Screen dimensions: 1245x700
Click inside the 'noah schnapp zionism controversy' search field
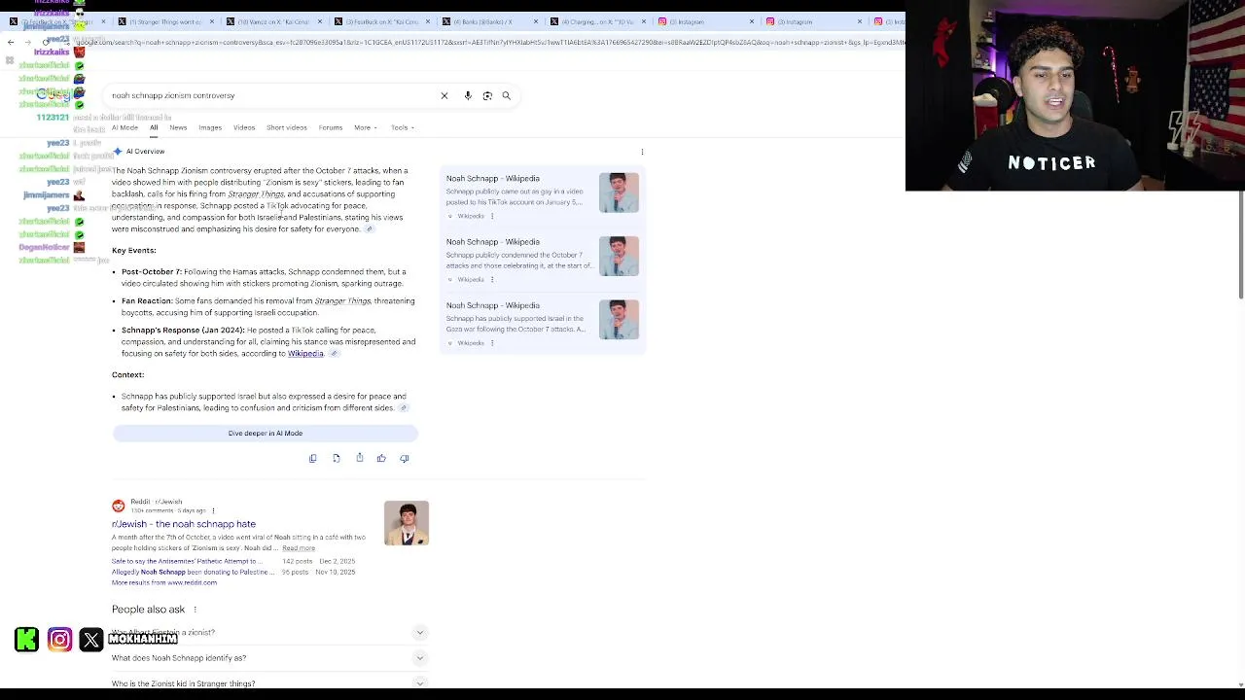pyautogui.click(x=272, y=95)
